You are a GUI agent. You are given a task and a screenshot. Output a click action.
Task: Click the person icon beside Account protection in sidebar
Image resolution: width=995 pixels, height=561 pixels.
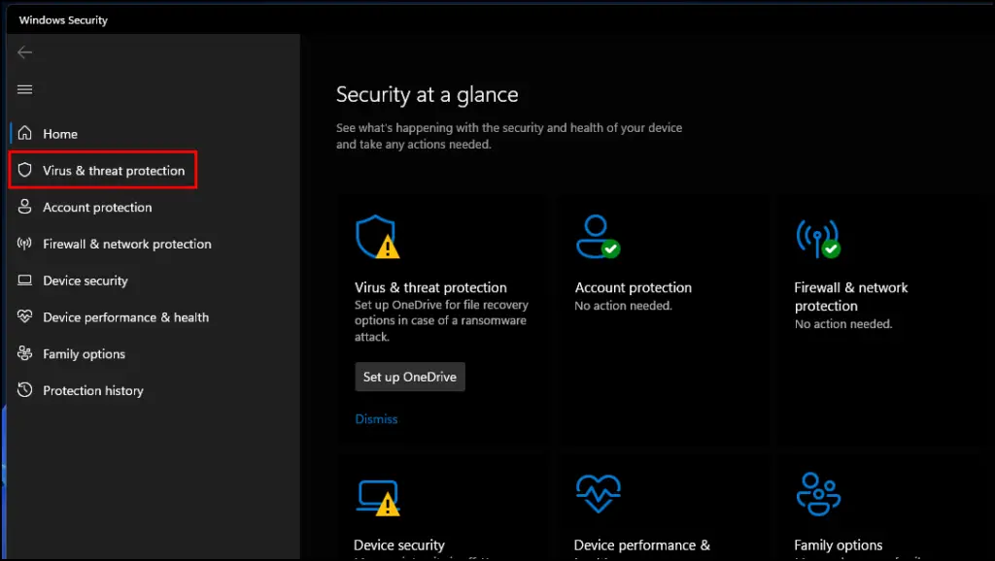click(24, 207)
